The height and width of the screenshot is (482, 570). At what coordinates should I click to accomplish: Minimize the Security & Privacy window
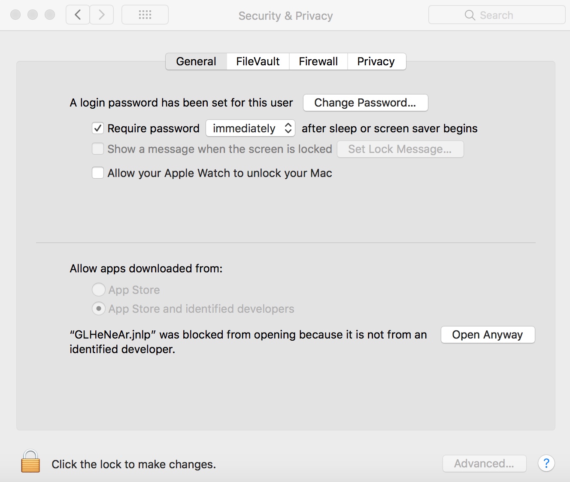[x=33, y=15]
